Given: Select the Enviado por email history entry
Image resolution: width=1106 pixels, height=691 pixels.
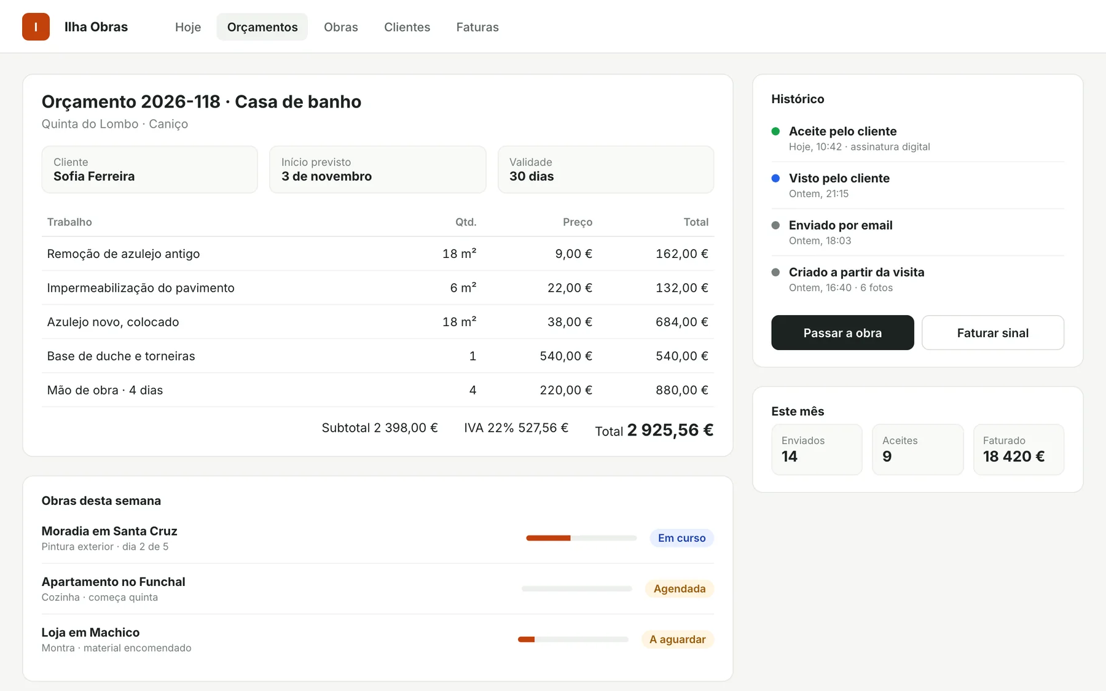Looking at the screenshot, I should pyautogui.click(x=918, y=233).
